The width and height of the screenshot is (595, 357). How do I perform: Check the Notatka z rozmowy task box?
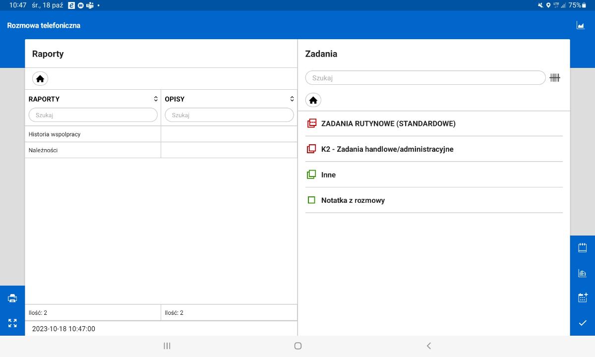click(311, 200)
